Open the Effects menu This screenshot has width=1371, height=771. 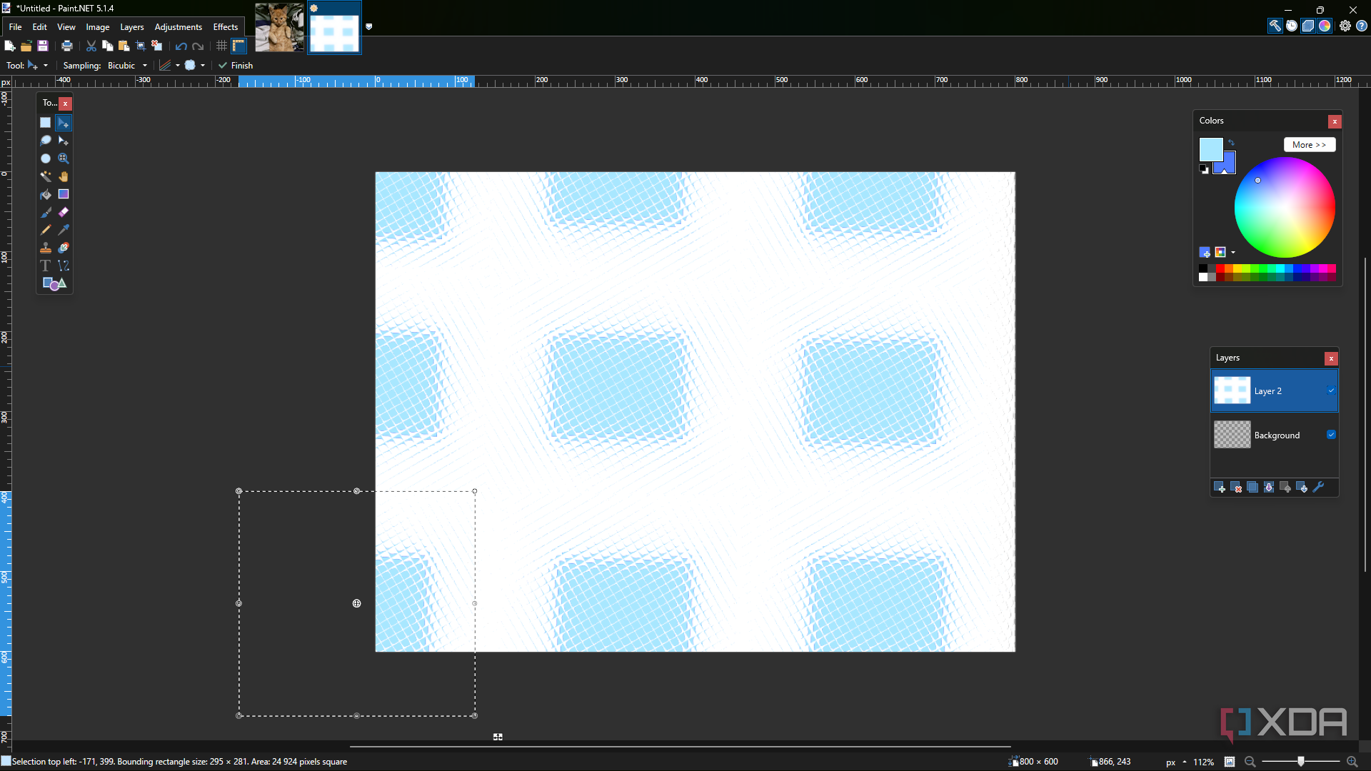[x=226, y=26]
